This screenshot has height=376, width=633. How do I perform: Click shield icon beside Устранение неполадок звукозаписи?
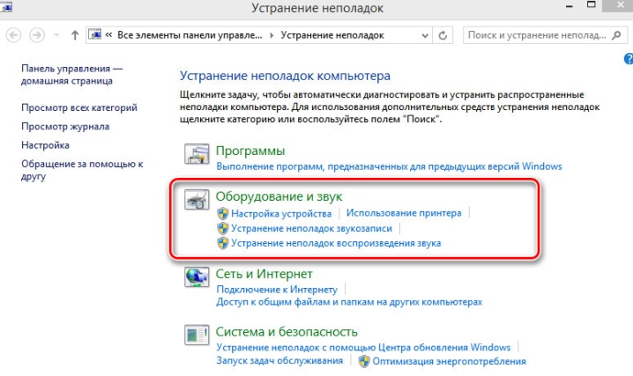222,228
